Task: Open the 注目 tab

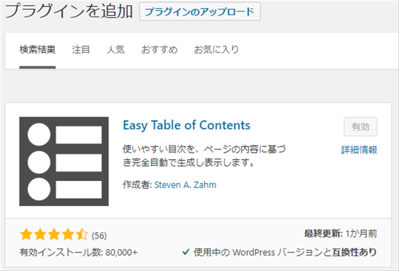Action: [81, 50]
